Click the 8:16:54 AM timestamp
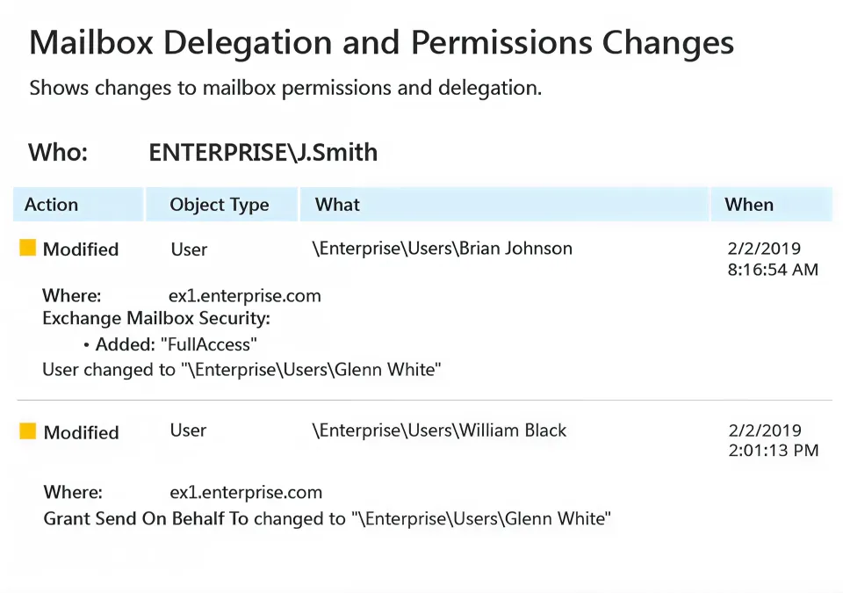The image size is (843, 593). click(x=773, y=270)
